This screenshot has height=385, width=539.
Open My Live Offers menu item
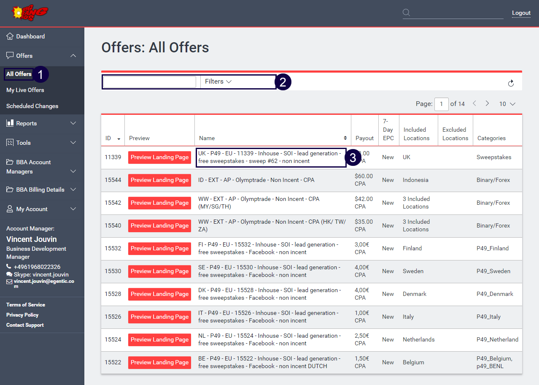coord(25,90)
